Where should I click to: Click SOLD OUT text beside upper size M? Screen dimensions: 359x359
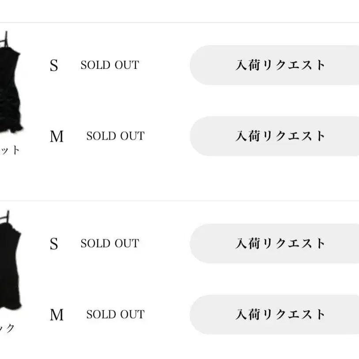click(115, 136)
